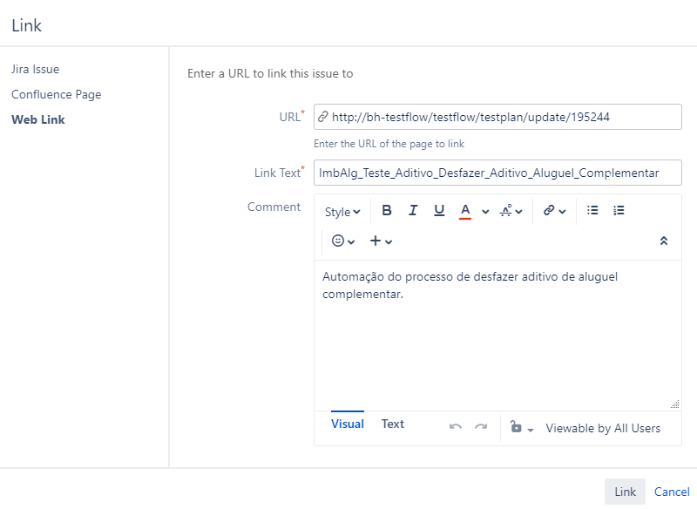
Task: Open the insert plus menu
Action: (381, 241)
